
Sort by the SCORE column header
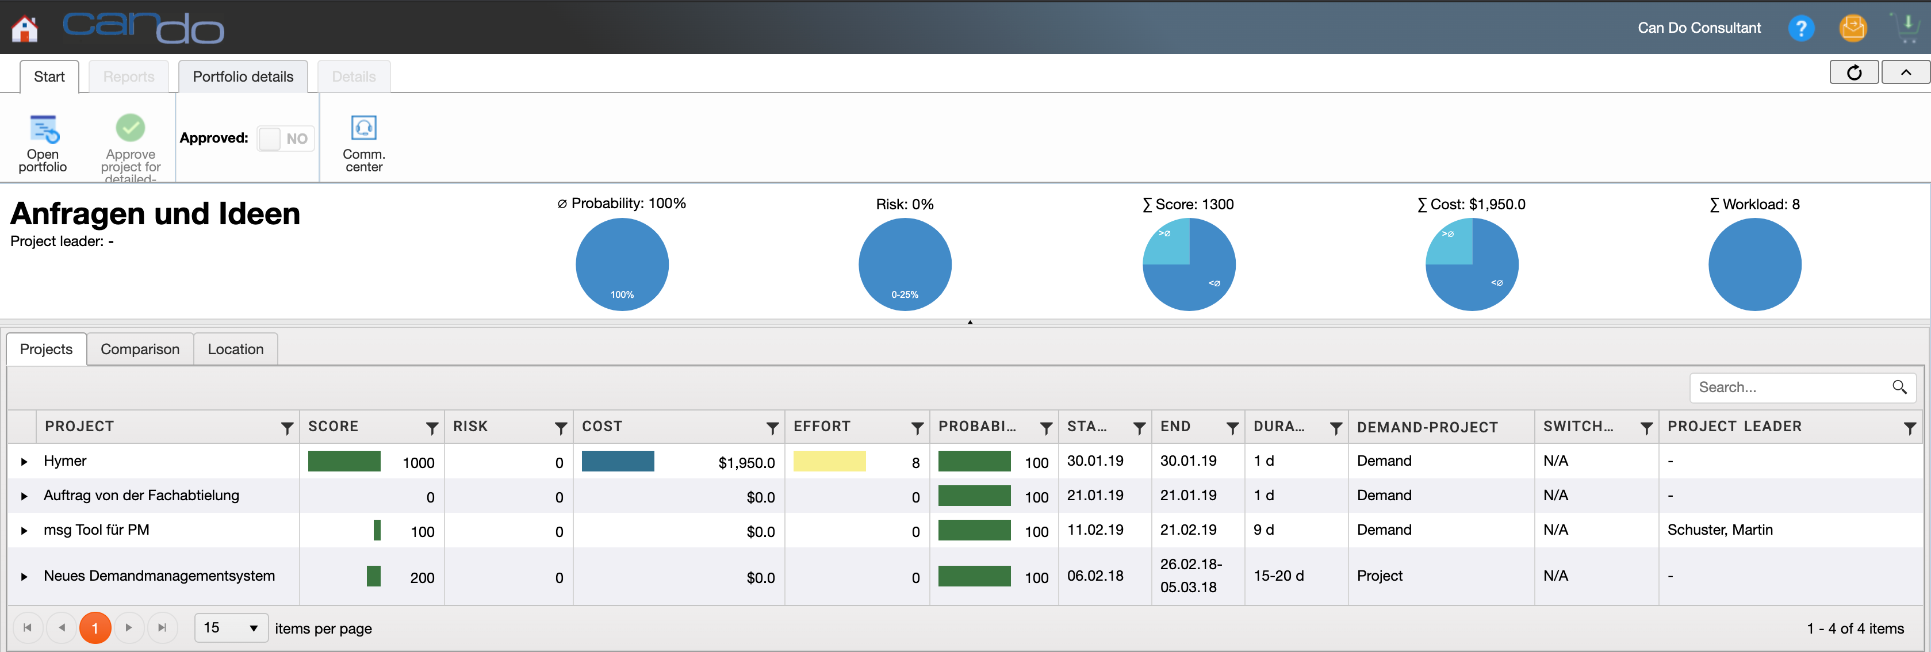pos(333,427)
